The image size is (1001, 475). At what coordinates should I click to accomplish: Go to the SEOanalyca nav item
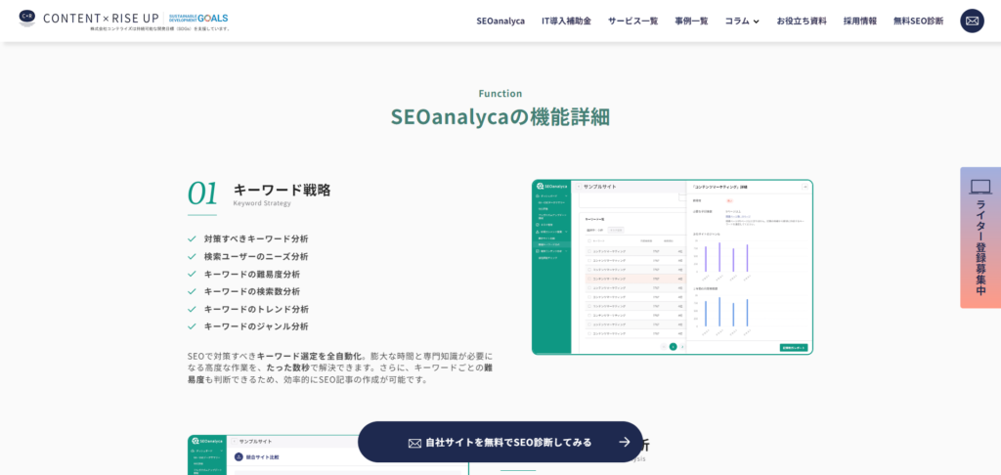(500, 22)
